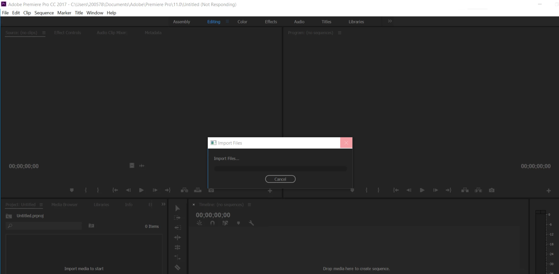The width and height of the screenshot is (559, 274).
Task: Mark In point in Program monitor
Action: [x=366, y=190]
